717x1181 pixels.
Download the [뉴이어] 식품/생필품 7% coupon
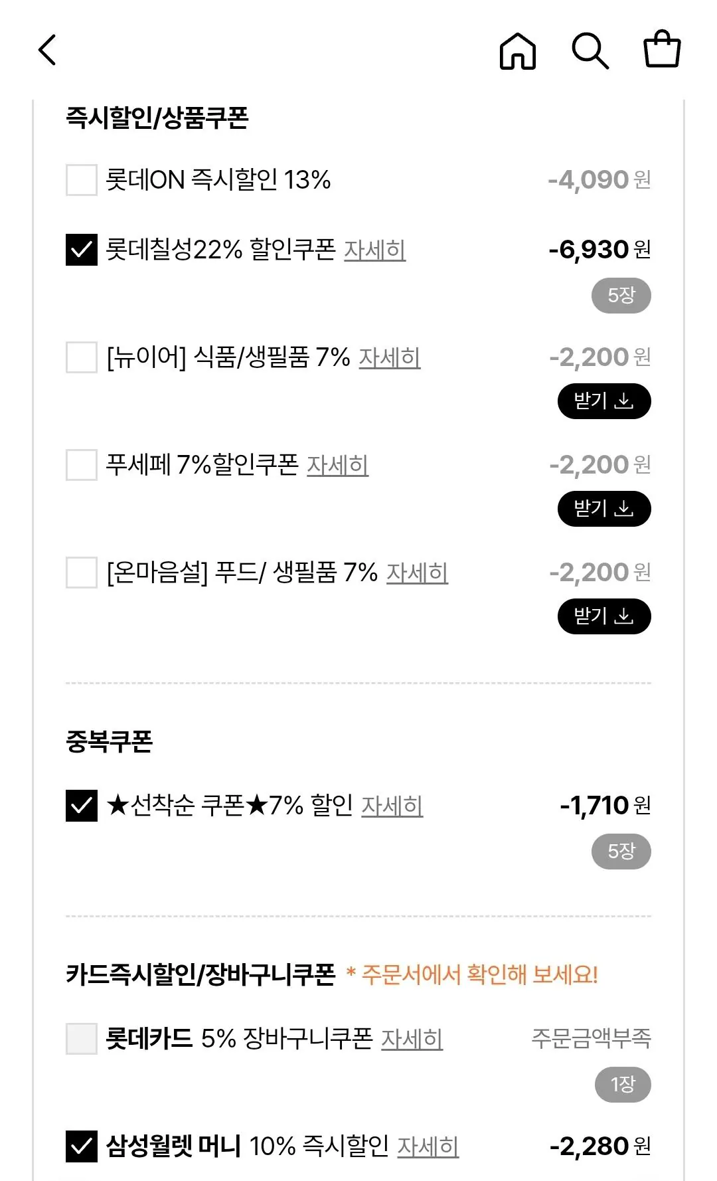pyautogui.click(x=603, y=401)
